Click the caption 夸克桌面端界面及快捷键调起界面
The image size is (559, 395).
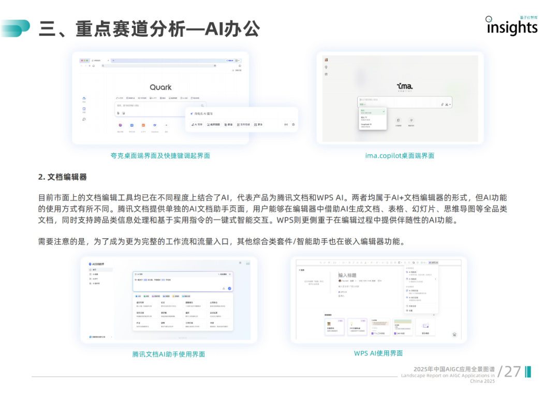pyautogui.click(x=160, y=156)
